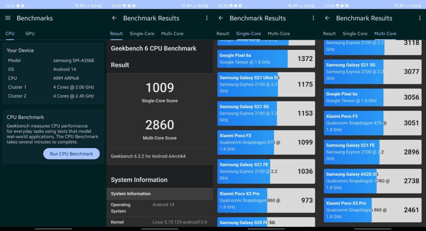Viewport: 426px width, 231px height.
Task: Click the Xiaomi Poco X3 Pro 2461 result
Action: coord(372,210)
